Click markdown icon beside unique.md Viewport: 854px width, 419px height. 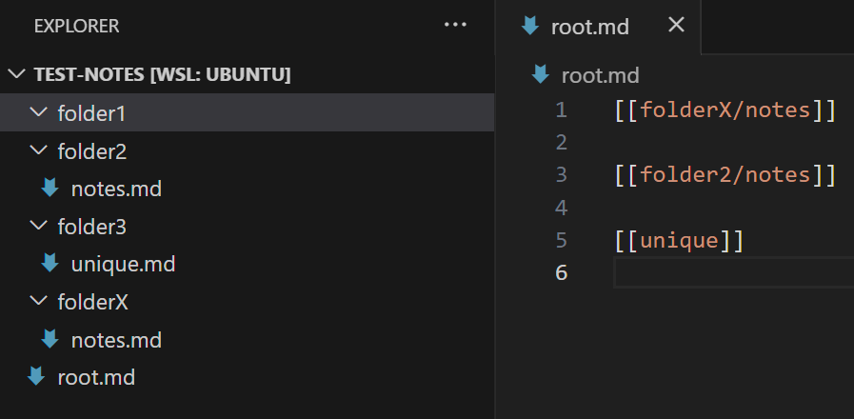click(50, 264)
